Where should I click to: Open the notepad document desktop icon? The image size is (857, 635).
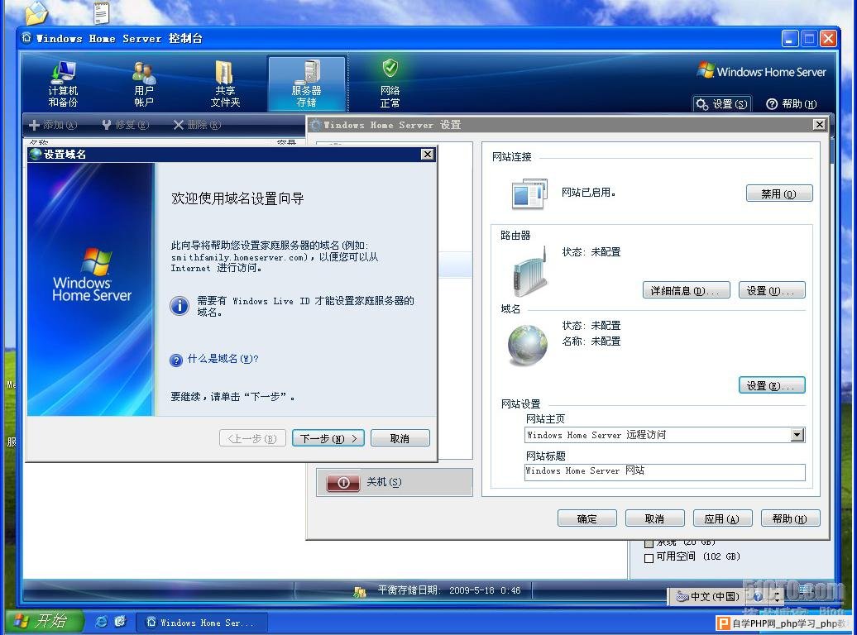[101, 12]
